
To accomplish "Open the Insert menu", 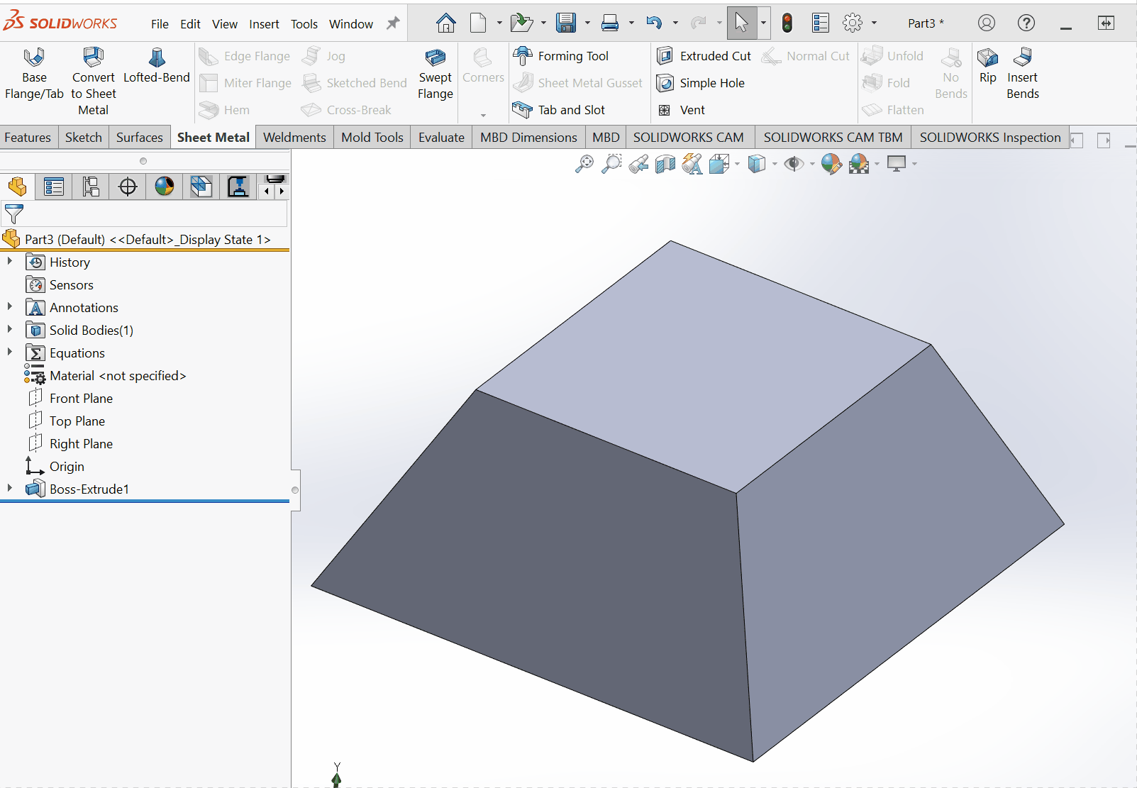I will point(264,24).
